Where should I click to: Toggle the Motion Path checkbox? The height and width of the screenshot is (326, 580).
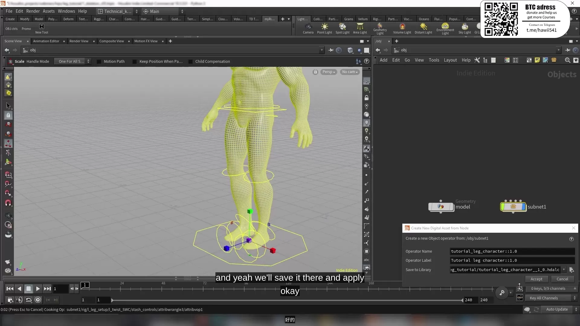[x=99, y=62]
